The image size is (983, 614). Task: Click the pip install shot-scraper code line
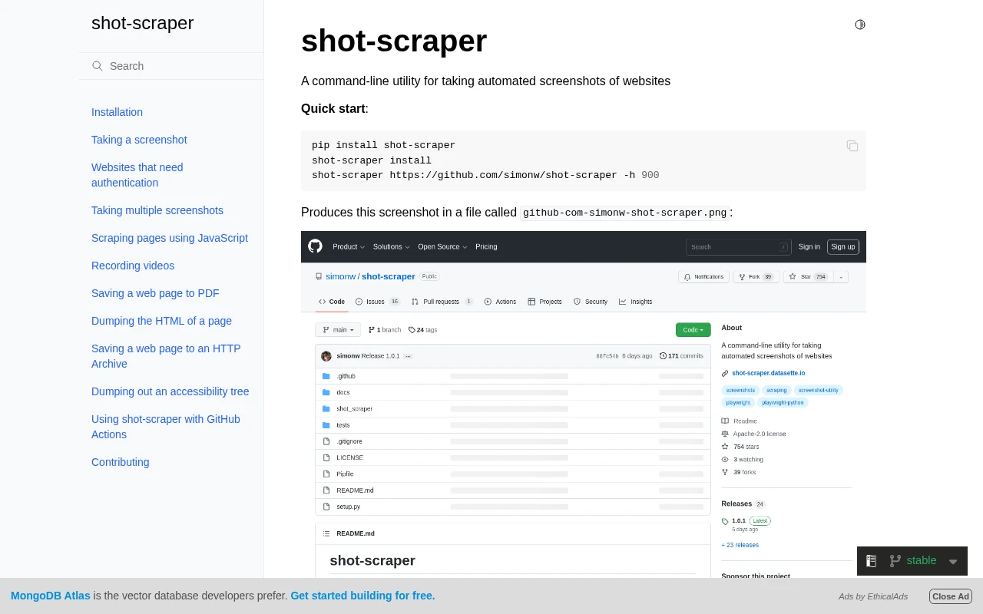tap(383, 145)
